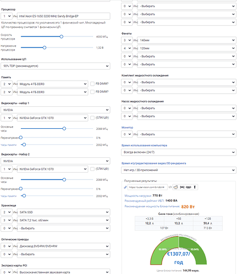Click the orange 820 Вт recommended wattage
237x274 pixels.
(x=188, y=207)
